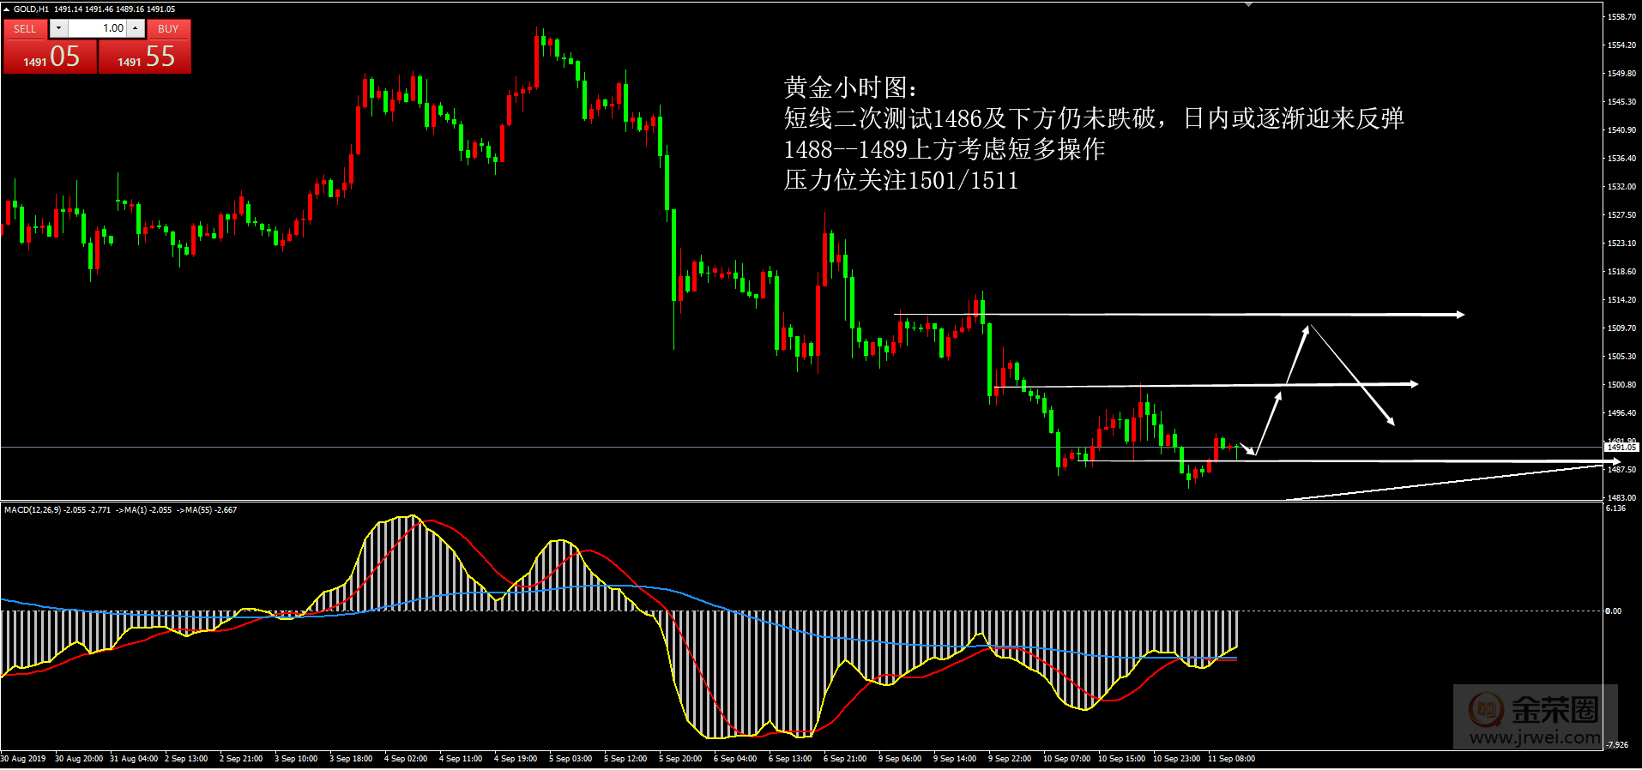Click the 1532.00 price axis label

(x=1621, y=186)
